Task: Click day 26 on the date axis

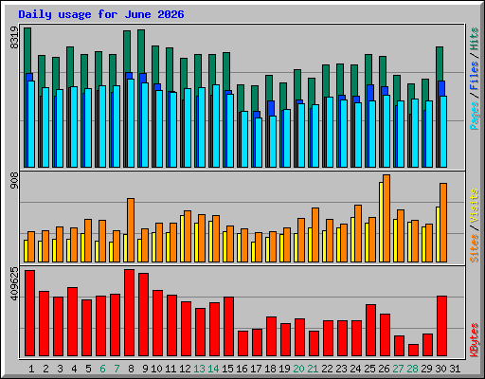Action: point(384,369)
